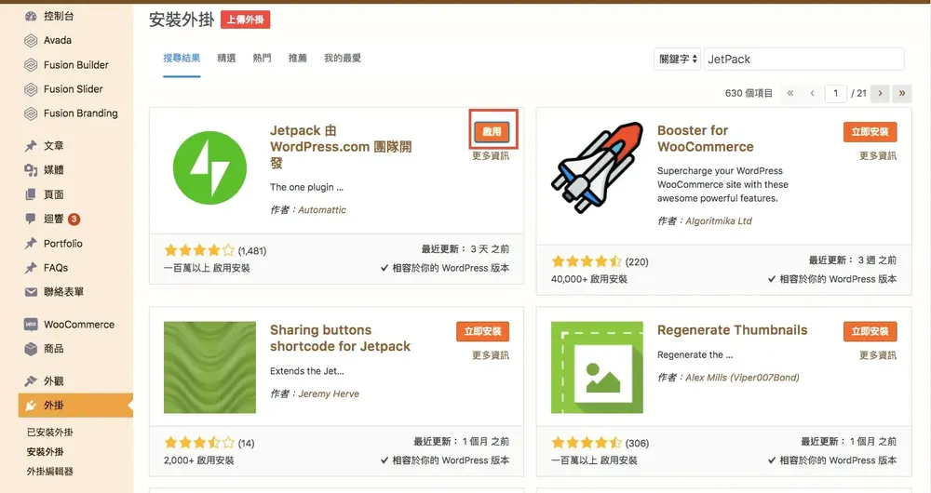931x493 pixels.
Task: Click the 迴響 pending count badge 3
Action: (74, 219)
